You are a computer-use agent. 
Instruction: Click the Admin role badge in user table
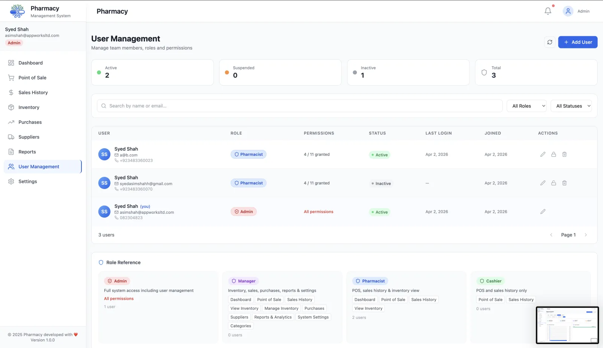[243, 212]
